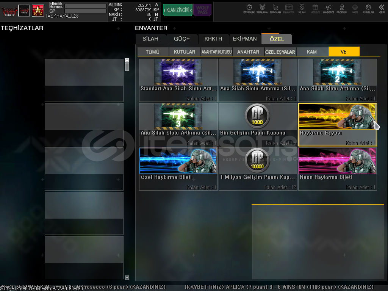Select the Anahtar sub-tab
The height and width of the screenshot is (291, 388).
[x=248, y=52]
